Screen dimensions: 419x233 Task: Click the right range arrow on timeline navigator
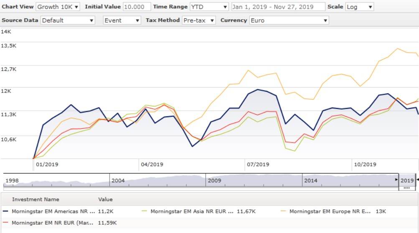pyautogui.click(x=417, y=180)
